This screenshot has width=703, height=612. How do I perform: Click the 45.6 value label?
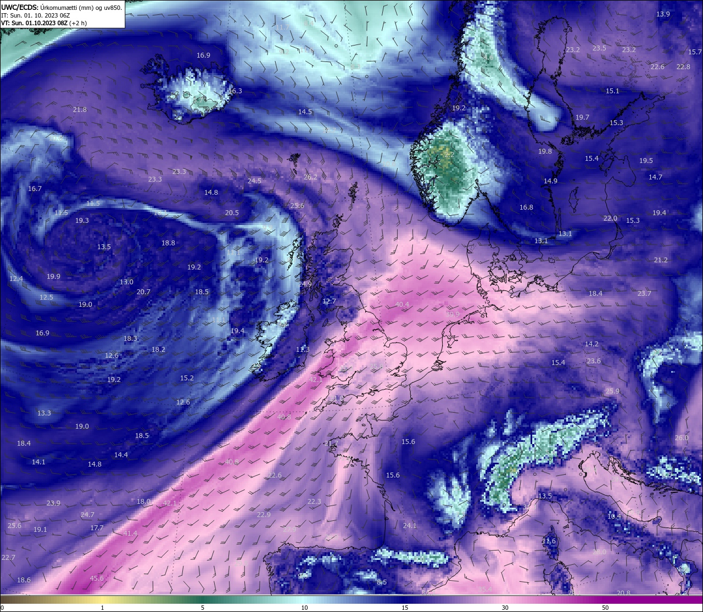tap(97, 579)
